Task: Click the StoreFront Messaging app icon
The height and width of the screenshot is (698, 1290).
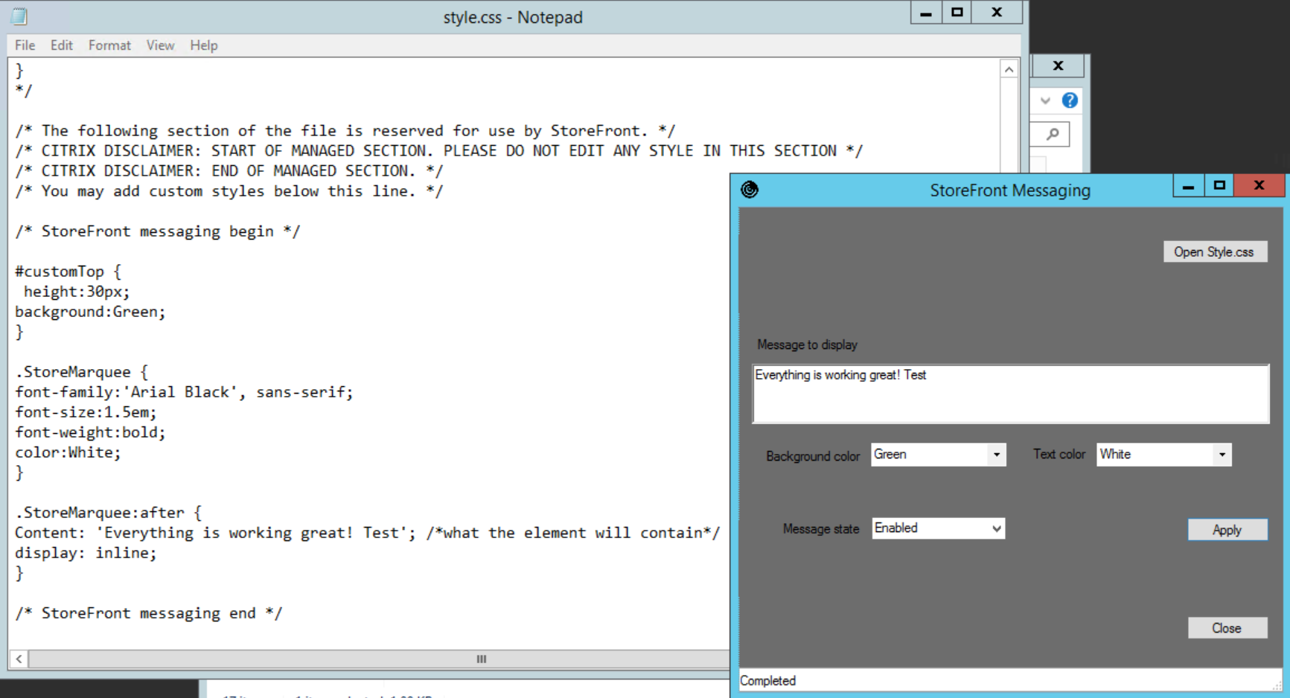Action: (x=750, y=190)
